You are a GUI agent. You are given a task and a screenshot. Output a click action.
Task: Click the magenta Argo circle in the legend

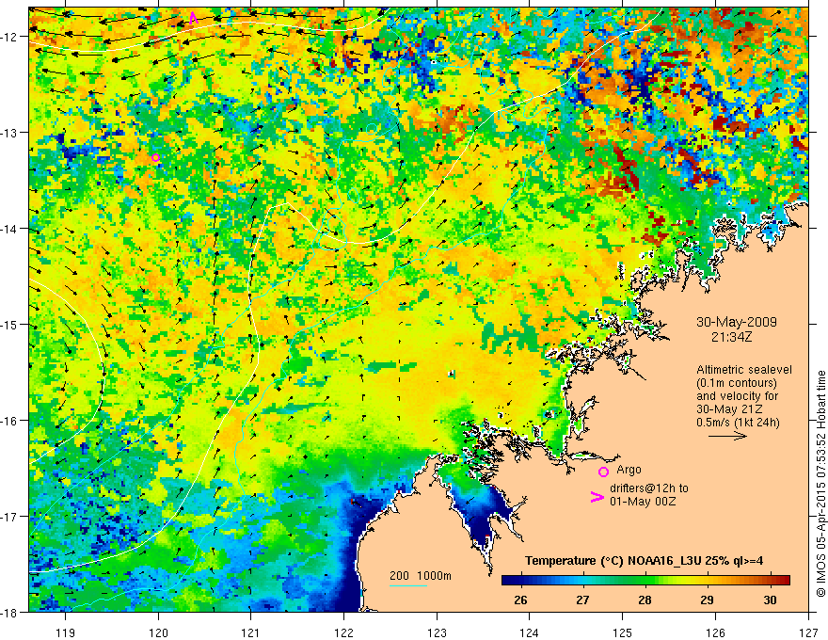pos(603,472)
